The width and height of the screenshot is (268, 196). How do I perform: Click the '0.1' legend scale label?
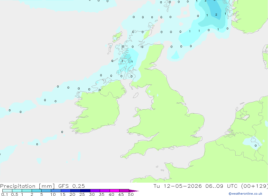click(5, 194)
